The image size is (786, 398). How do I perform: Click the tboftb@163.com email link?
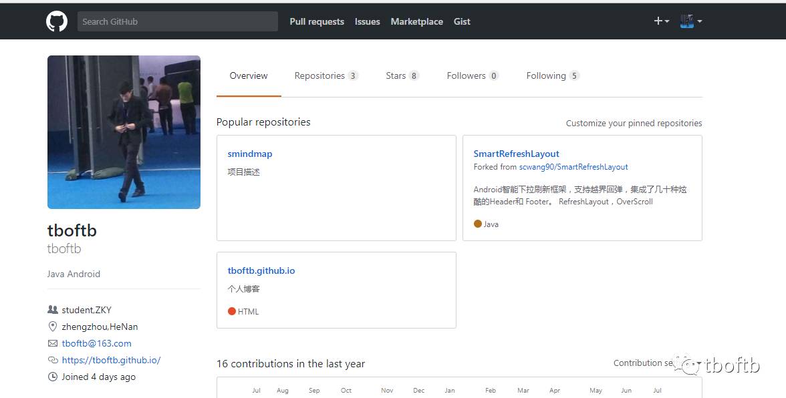point(97,343)
